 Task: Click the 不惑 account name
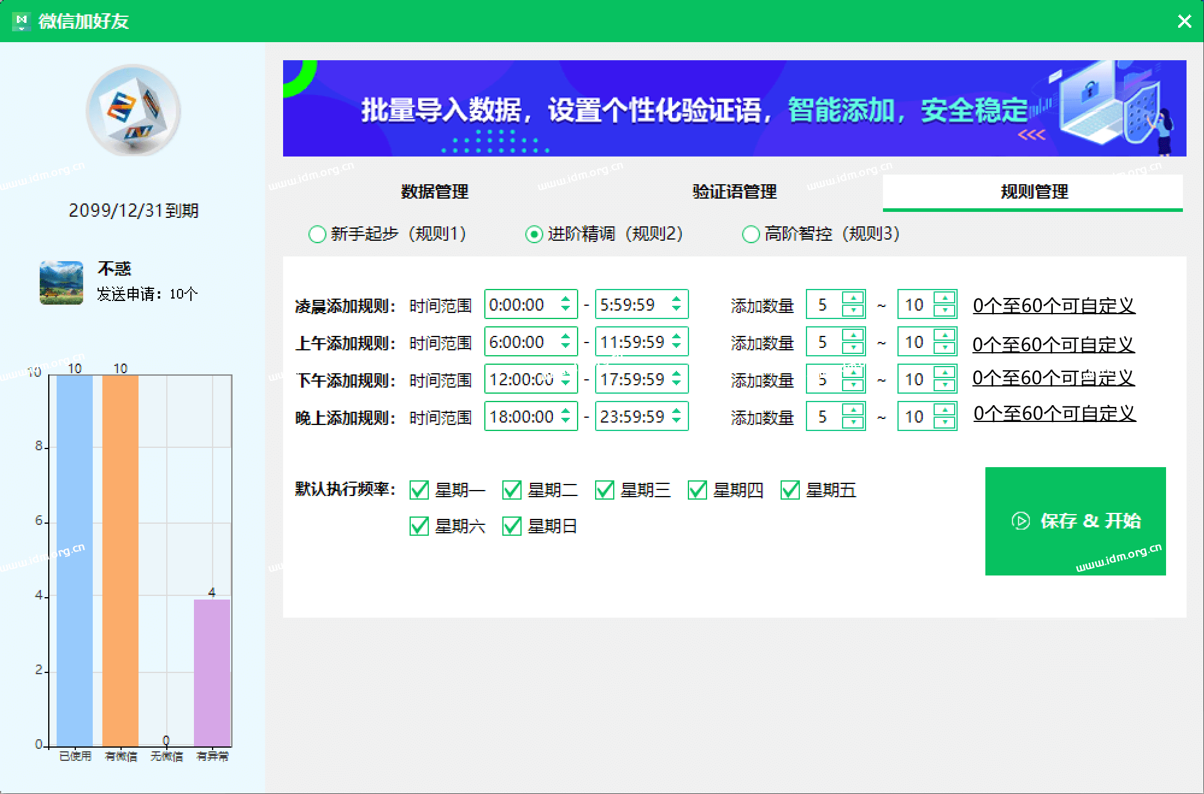114,268
